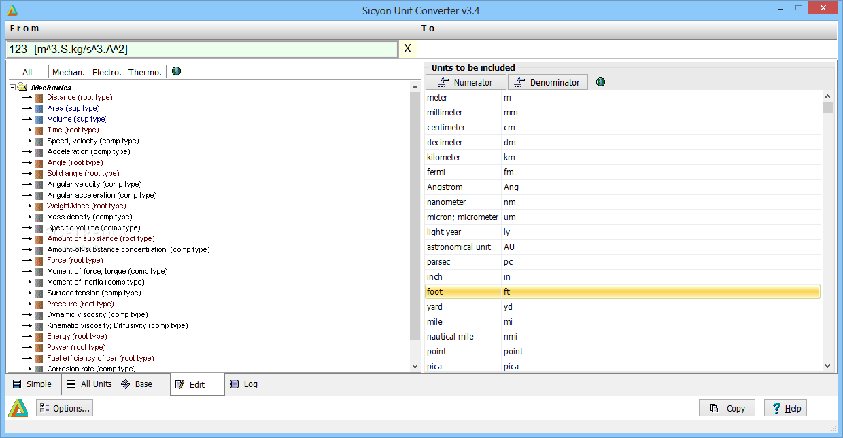Select the inch unit row
This screenshot has height=438, width=843.
623,277
